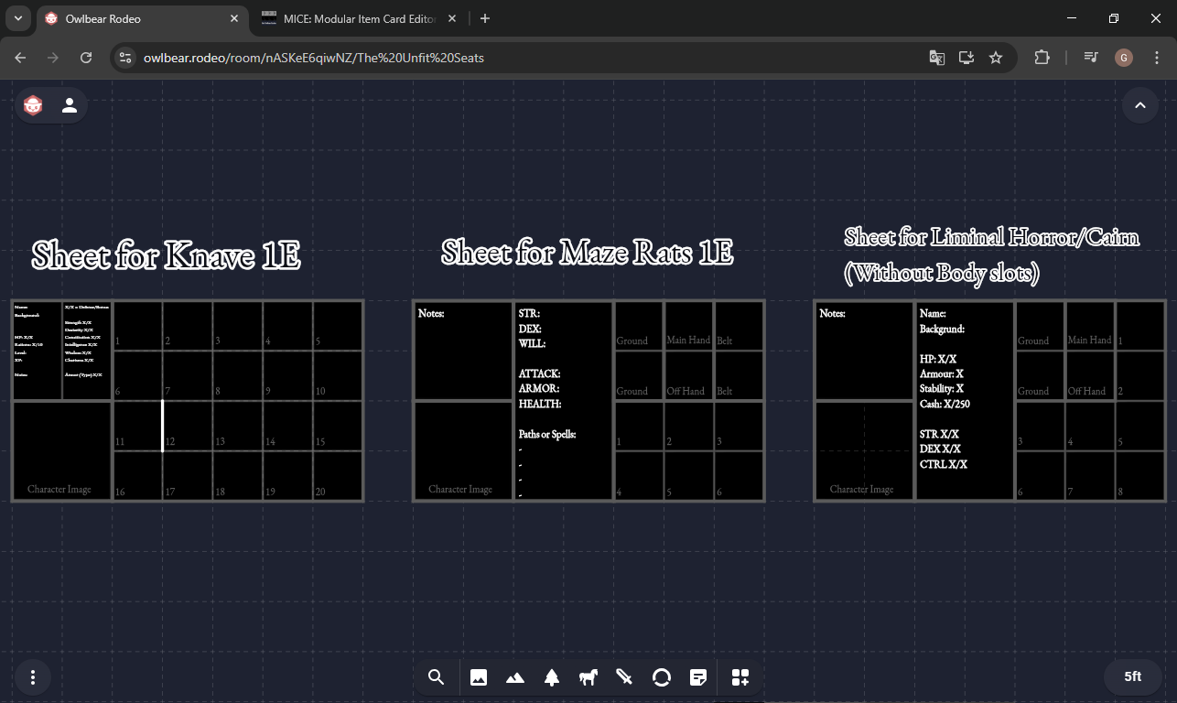Go back to the previous page
This screenshot has height=703, width=1177.
pyautogui.click(x=21, y=58)
